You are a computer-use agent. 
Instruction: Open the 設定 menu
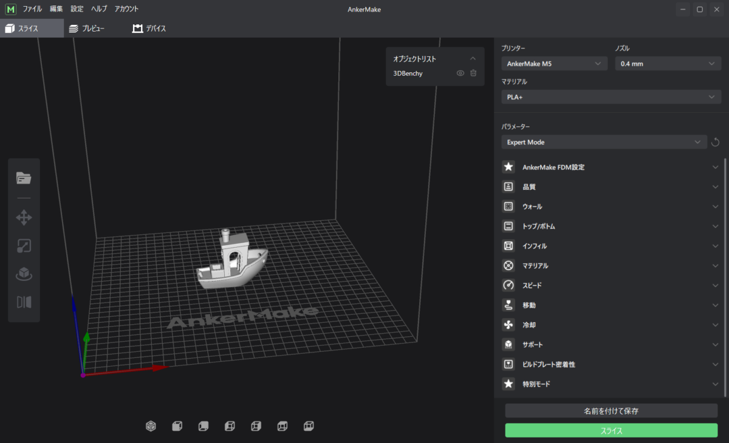(x=77, y=9)
